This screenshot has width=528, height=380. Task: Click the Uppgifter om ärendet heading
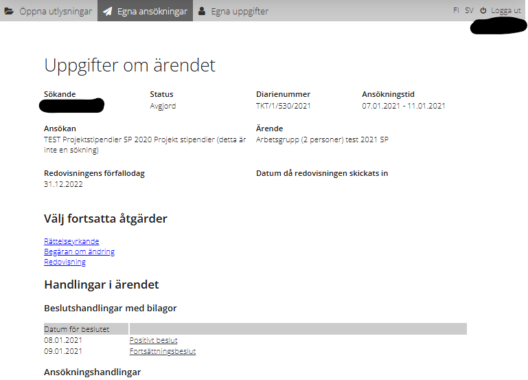[130, 65]
